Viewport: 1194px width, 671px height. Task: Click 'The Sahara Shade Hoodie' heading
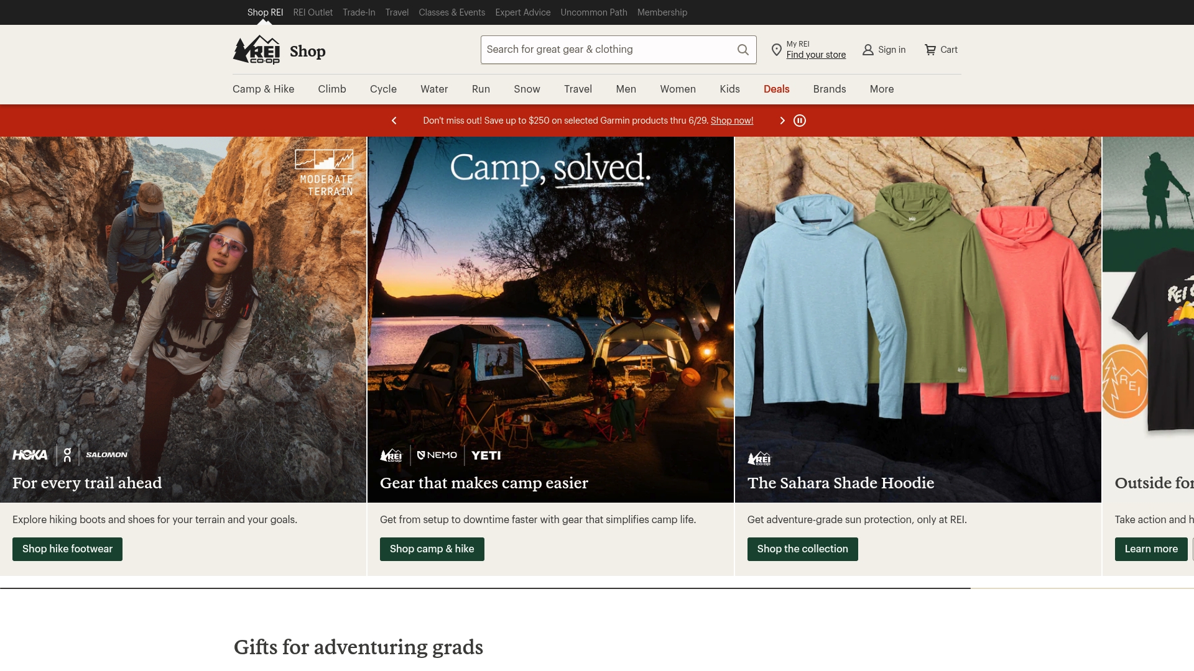click(x=841, y=483)
